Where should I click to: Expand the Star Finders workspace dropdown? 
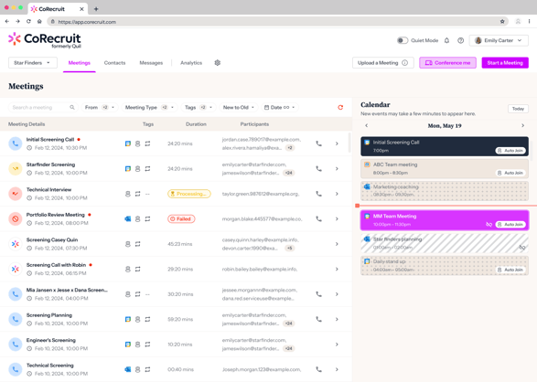33,63
